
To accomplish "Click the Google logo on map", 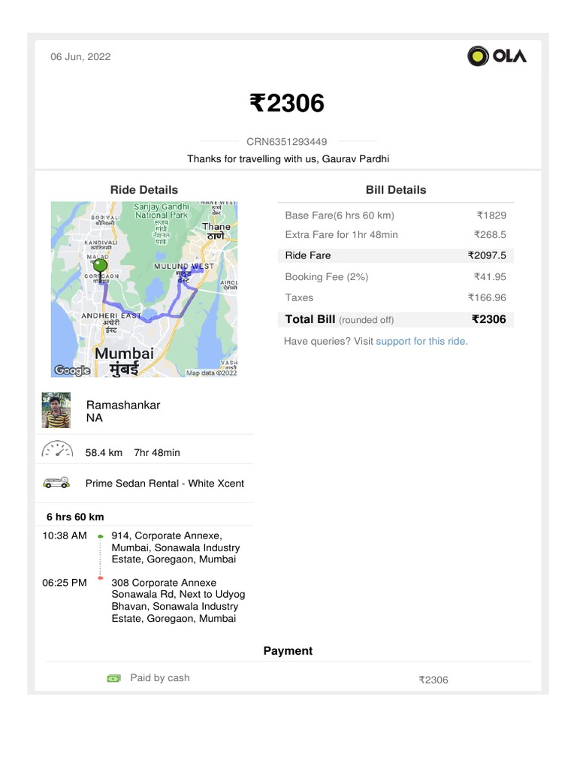I will tap(72, 370).
